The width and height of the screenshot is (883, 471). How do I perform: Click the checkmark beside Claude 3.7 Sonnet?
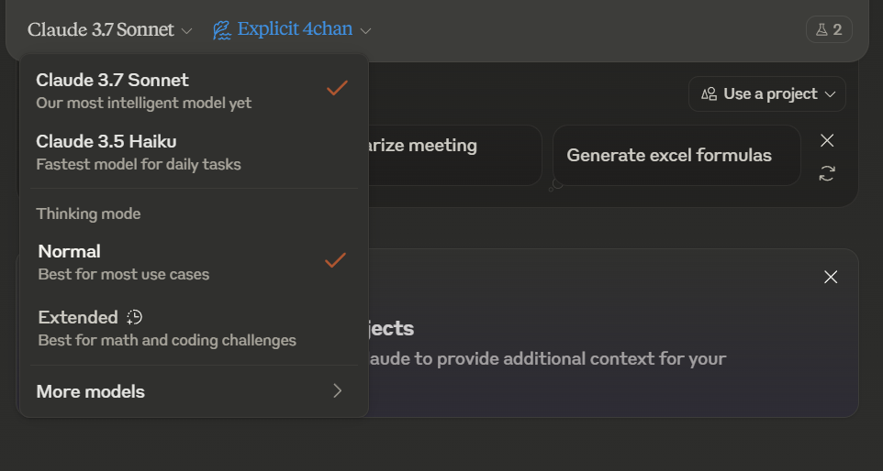point(337,88)
